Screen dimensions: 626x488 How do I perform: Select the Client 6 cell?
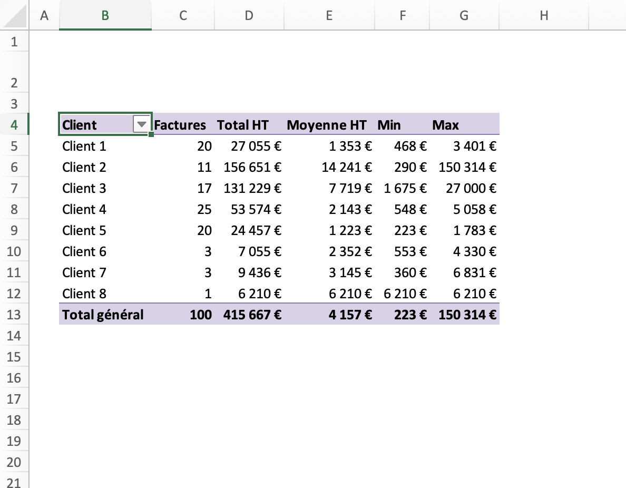click(x=105, y=251)
